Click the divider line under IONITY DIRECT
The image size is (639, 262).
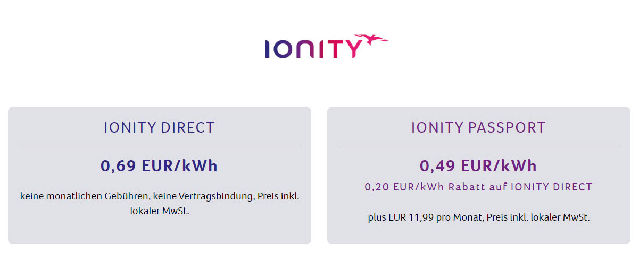159,145
